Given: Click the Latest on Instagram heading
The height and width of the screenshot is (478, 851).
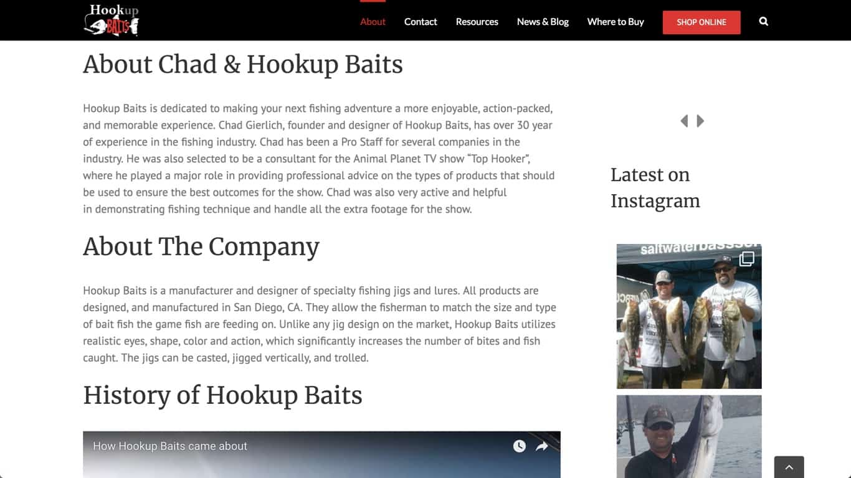Looking at the screenshot, I should click(x=655, y=188).
